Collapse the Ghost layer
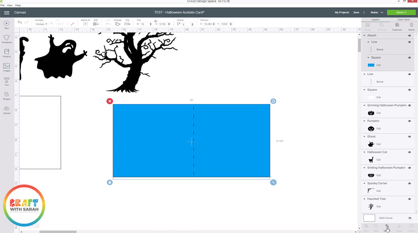Image resolution: width=418 pixels, height=233 pixels. (364, 137)
